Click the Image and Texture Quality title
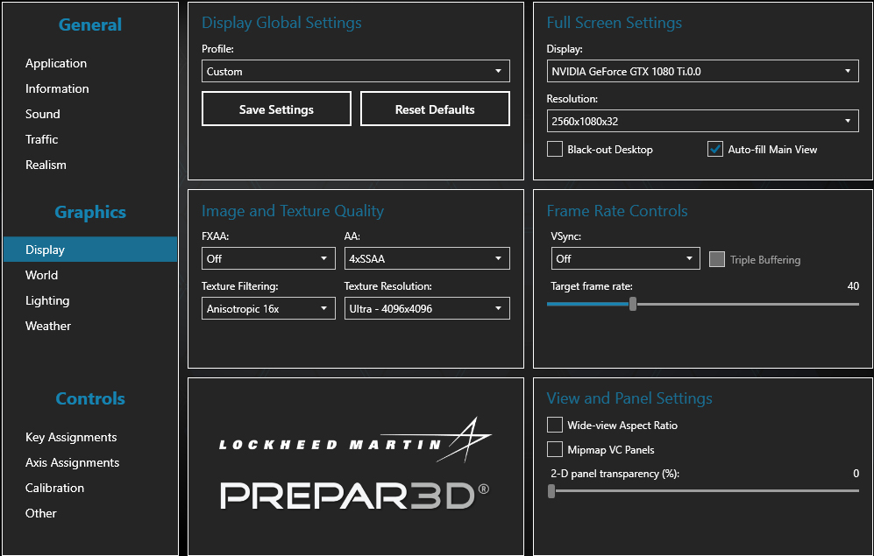 pyautogui.click(x=293, y=211)
